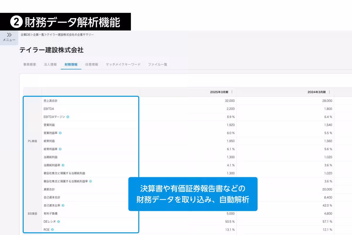Go to 企業一覧 breadcrumb
Viewport: 352px width, 235px height.
click(38, 35)
